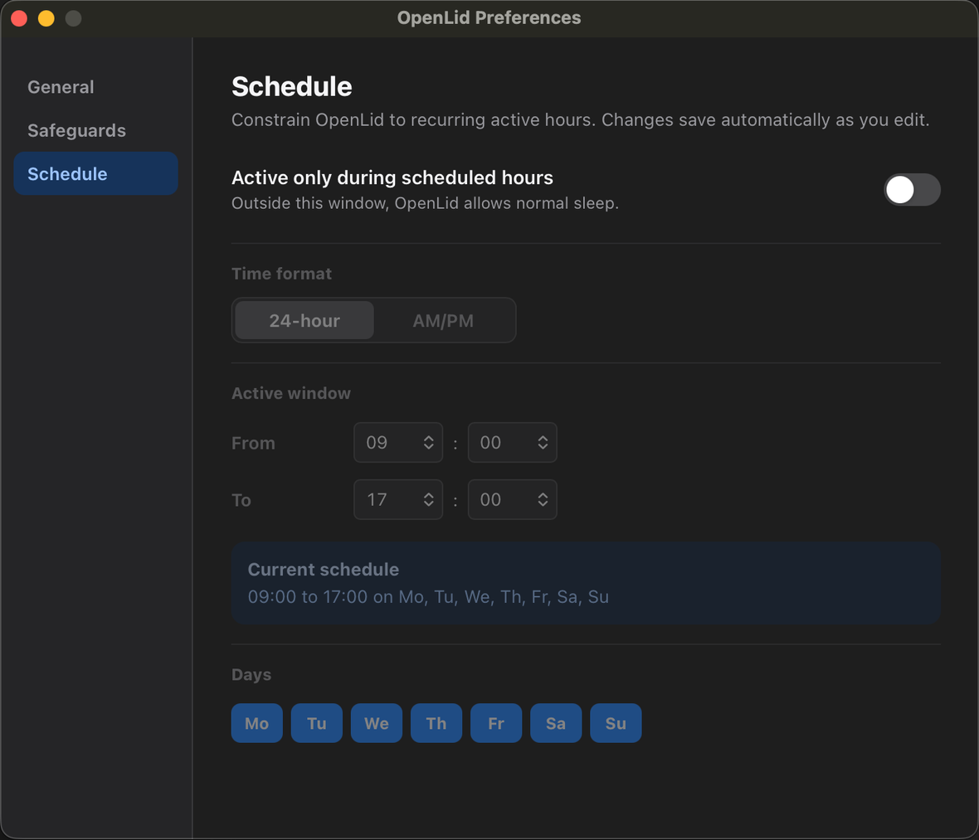Viewport: 979px width, 840px height.
Task: Enable Active only during scheduled hours switch
Action: coord(912,190)
